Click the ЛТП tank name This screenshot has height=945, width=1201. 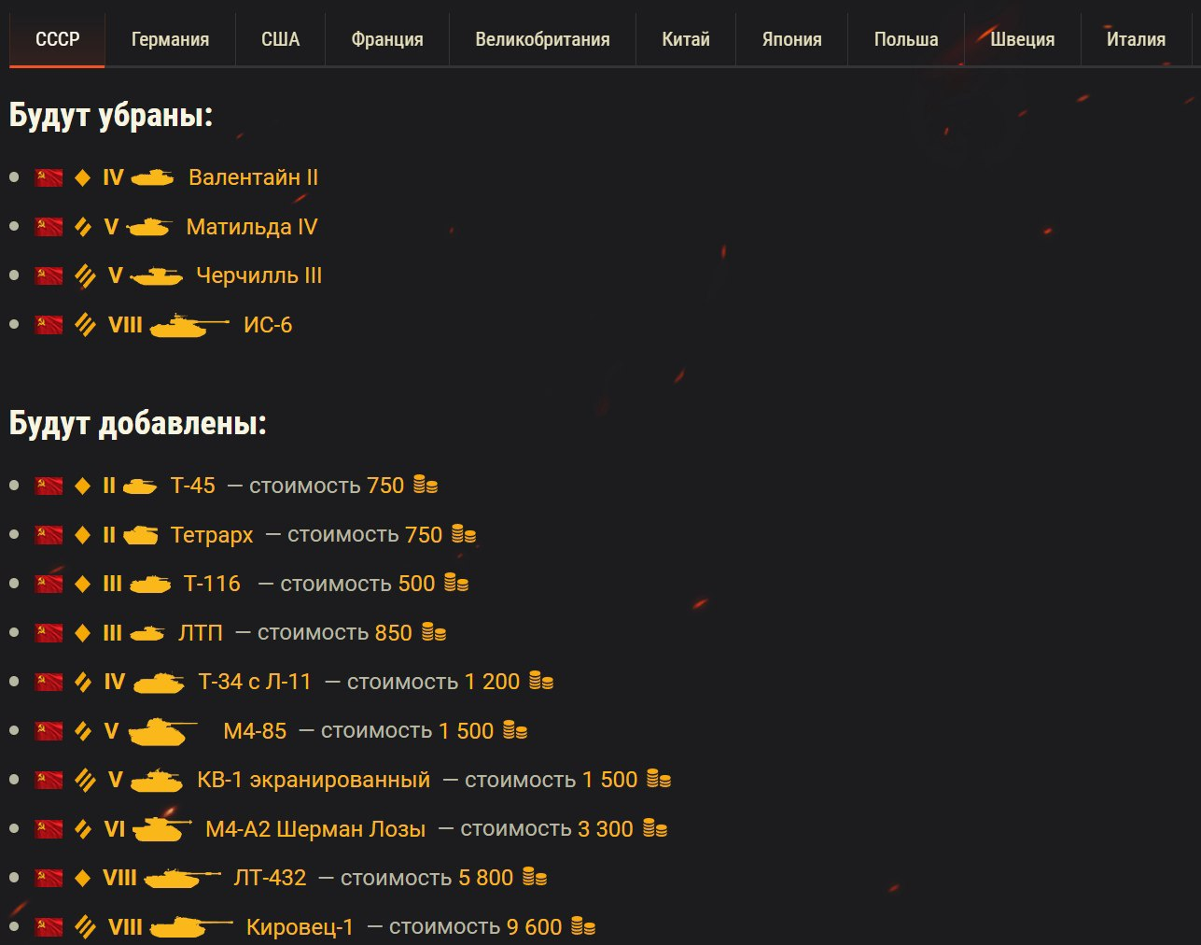pyautogui.click(x=201, y=633)
